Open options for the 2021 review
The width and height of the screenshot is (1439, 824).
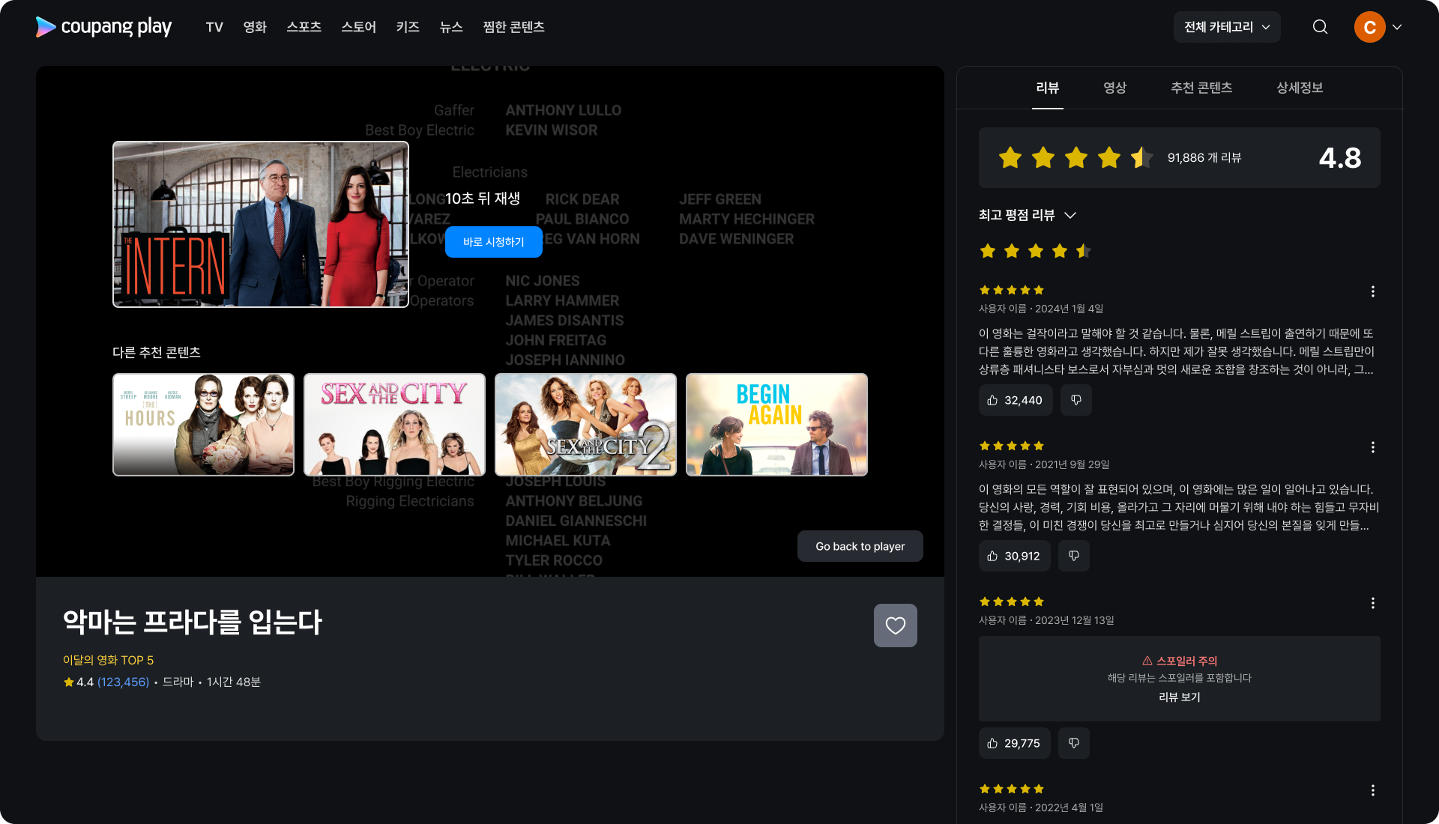(1372, 447)
